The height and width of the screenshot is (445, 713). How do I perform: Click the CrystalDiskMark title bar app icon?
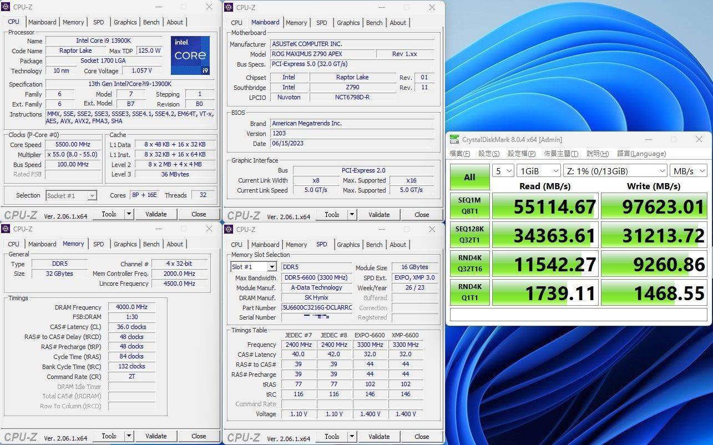point(454,140)
